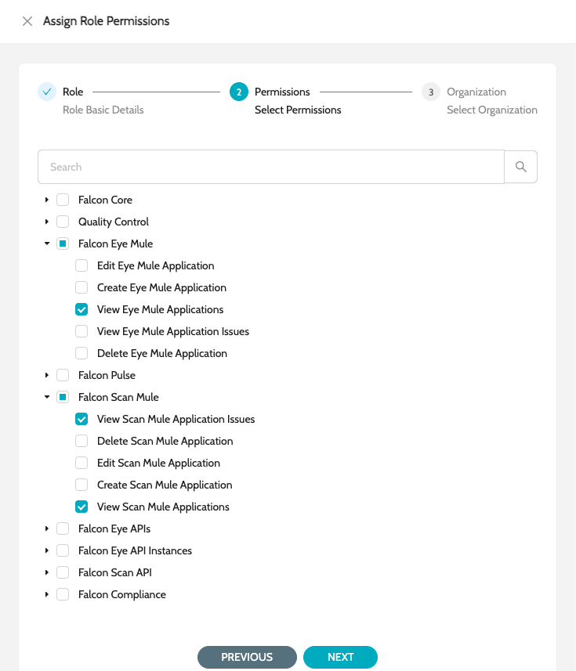Expand the Falcon Eye API Instances node
Image resolution: width=576 pixels, height=671 pixels.
(47, 550)
